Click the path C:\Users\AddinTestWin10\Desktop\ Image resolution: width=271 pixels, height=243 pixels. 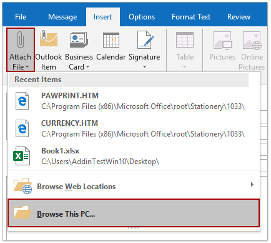pyautogui.click(x=100, y=162)
